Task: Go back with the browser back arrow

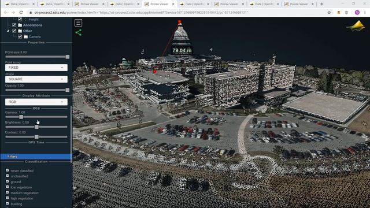Action: tap(5, 13)
